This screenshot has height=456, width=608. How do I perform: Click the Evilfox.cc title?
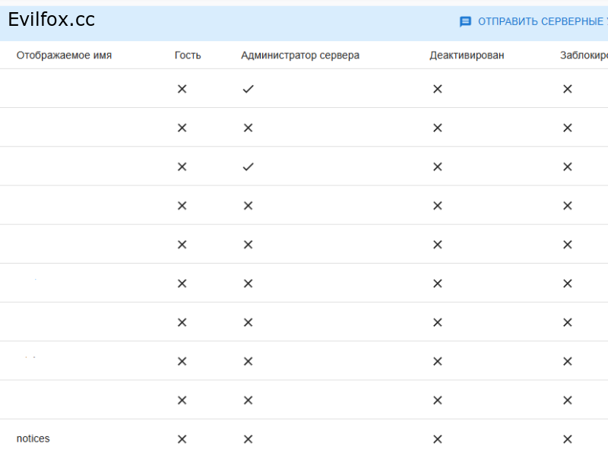click(x=52, y=21)
